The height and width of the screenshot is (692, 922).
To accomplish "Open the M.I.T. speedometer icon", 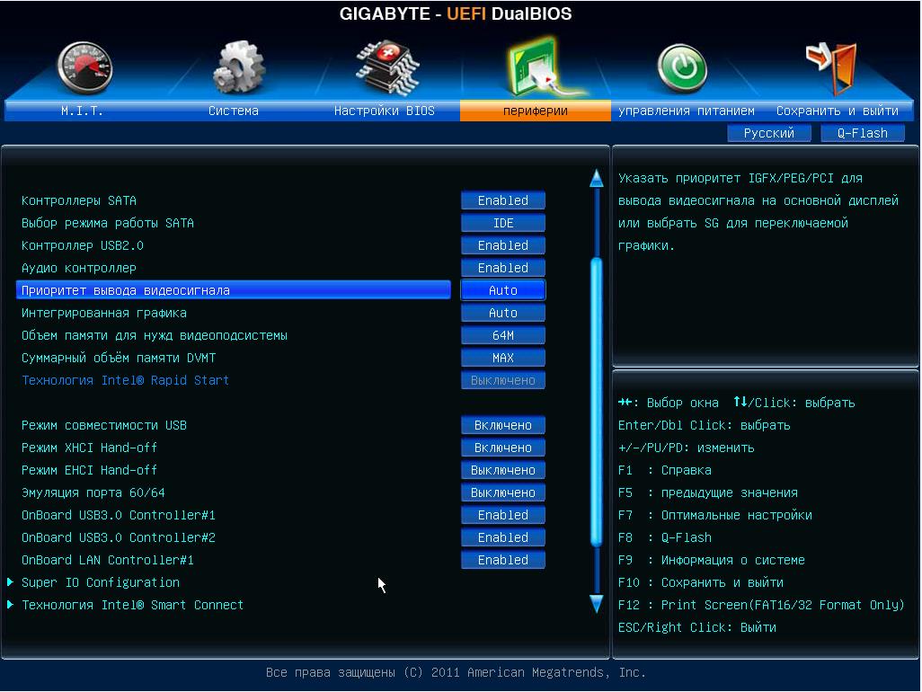I will (x=84, y=67).
